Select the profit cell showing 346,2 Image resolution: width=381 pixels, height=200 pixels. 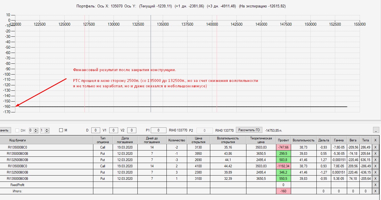point(283,172)
